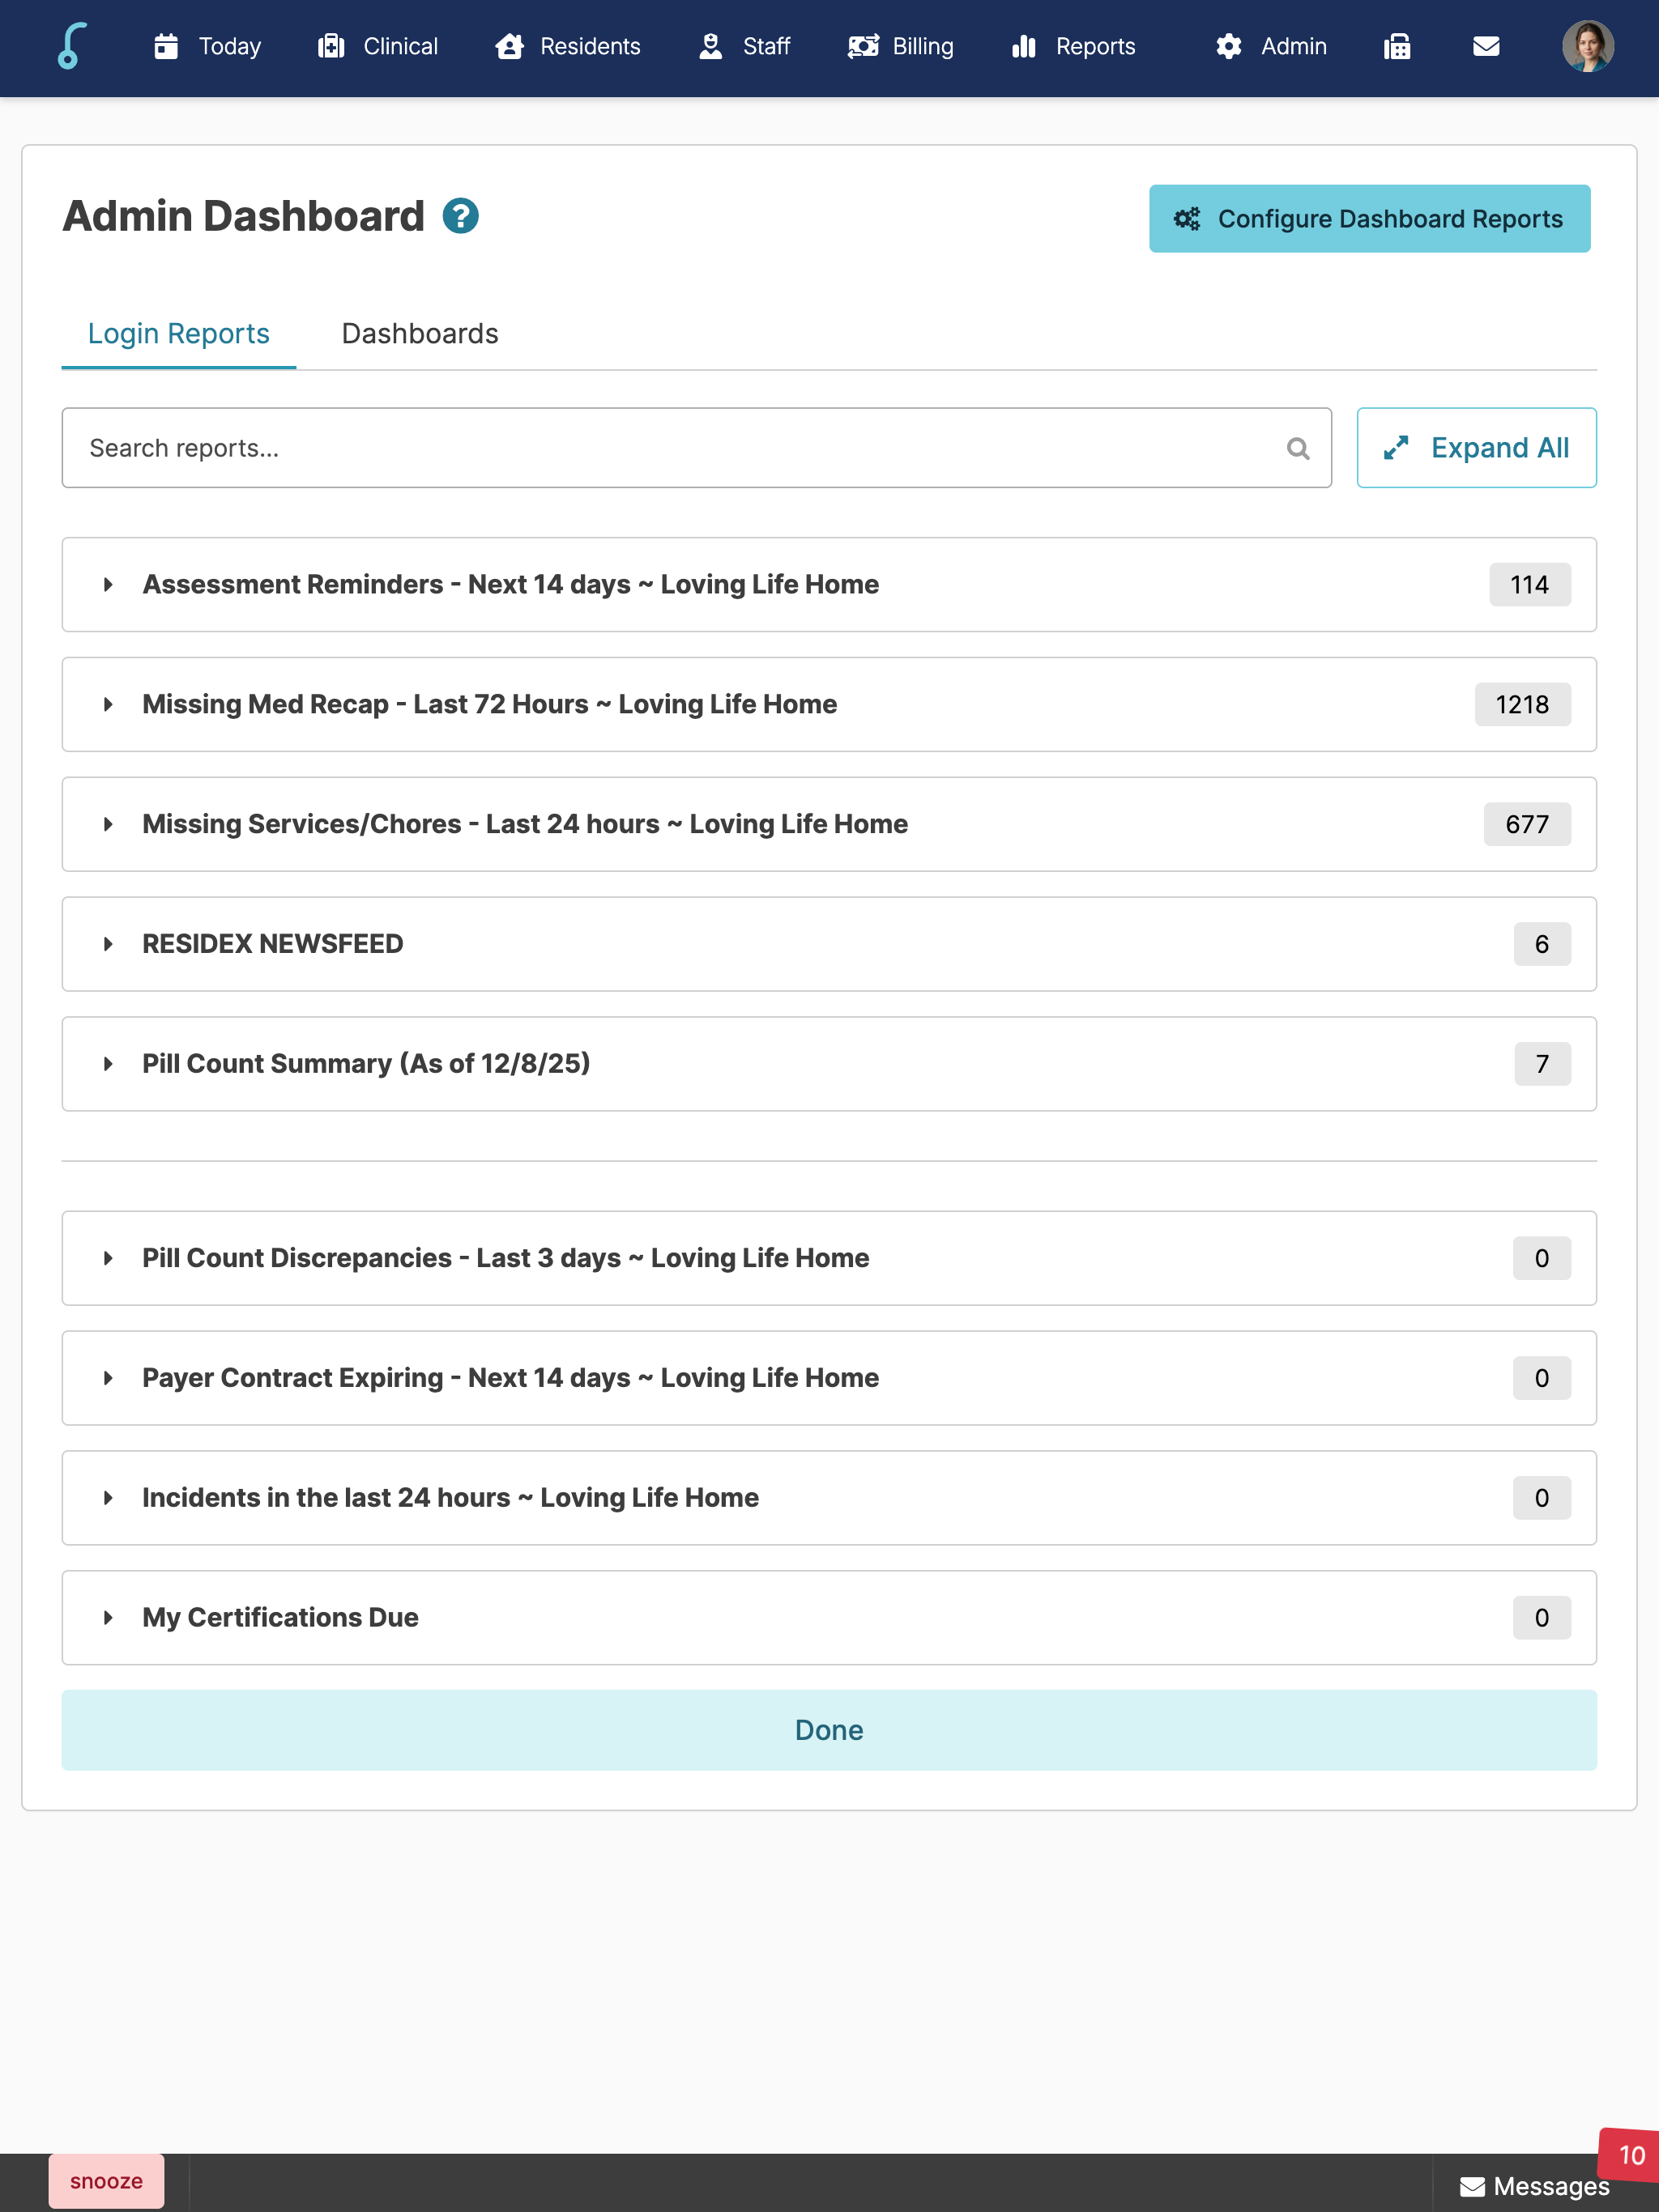This screenshot has width=1659, height=2212.
Task: Click the 1218 count badge
Action: (x=1522, y=705)
